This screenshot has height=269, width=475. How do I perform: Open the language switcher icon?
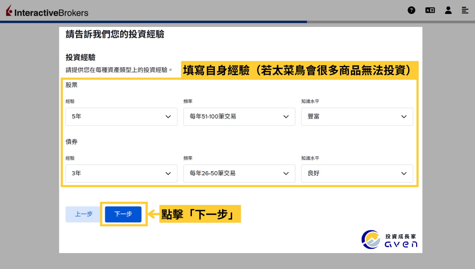[430, 10]
